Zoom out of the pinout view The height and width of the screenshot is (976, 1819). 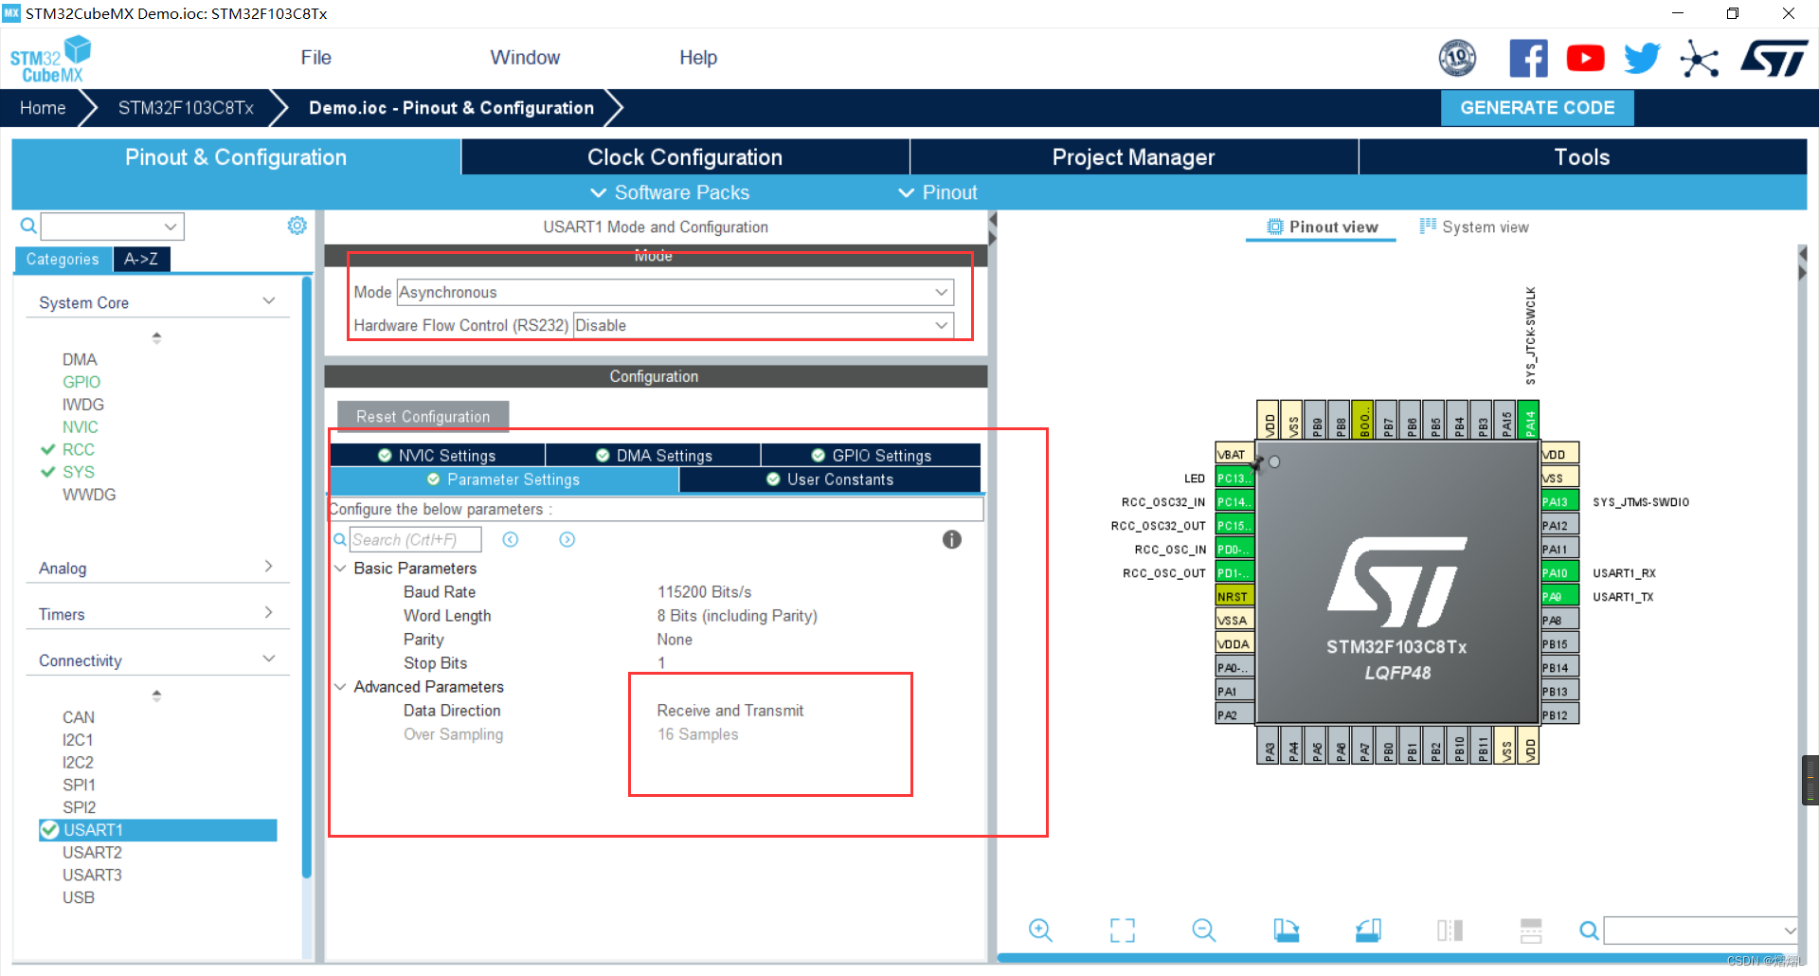click(x=1204, y=931)
